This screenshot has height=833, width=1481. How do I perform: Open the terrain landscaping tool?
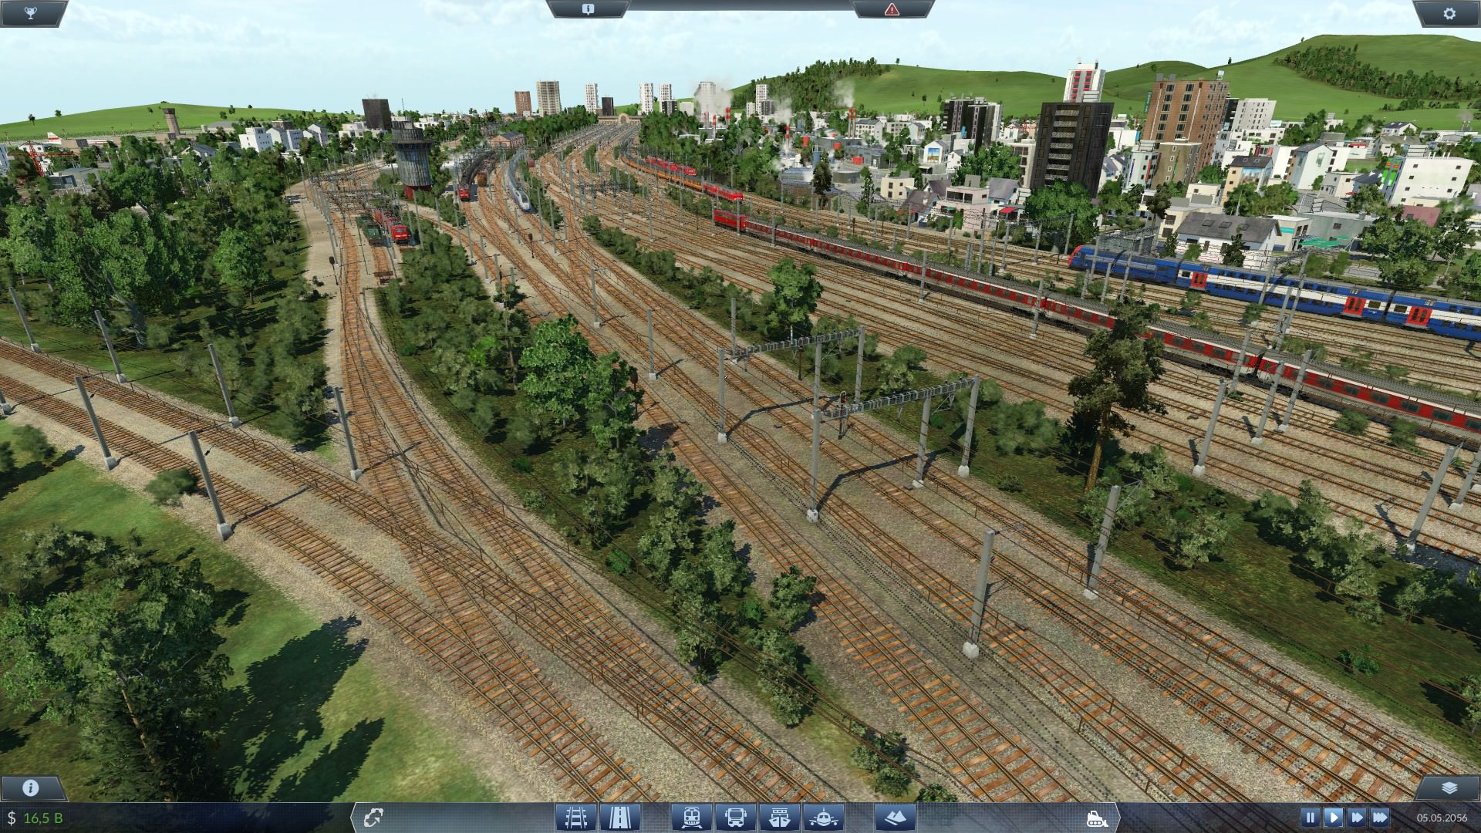click(896, 817)
